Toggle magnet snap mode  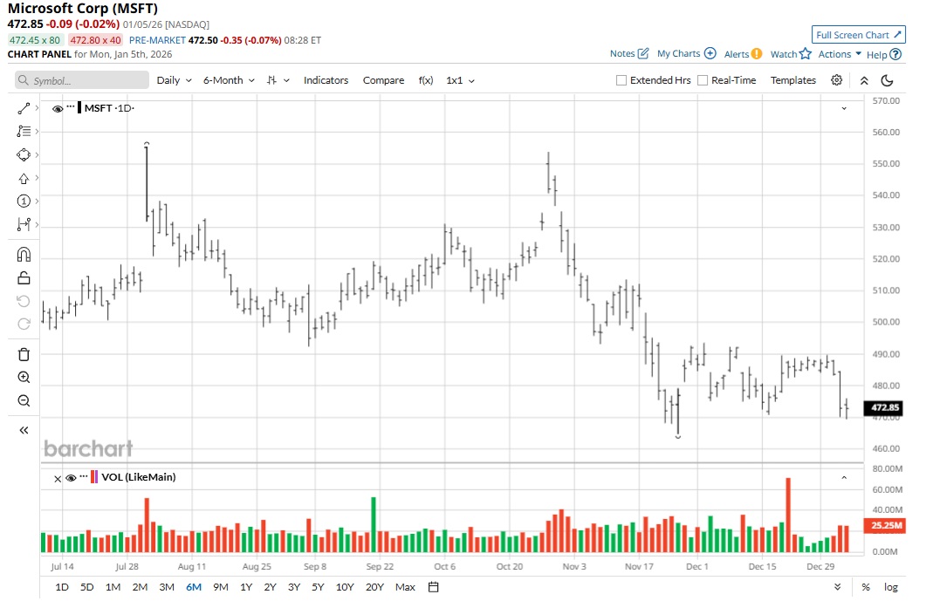pyautogui.click(x=24, y=255)
